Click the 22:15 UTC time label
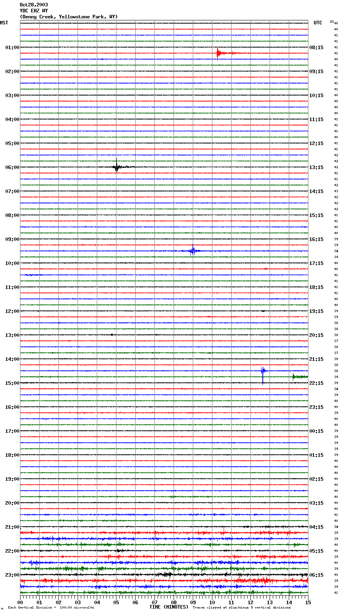This screenshot has height=613, width=340. tap(316, 383)
